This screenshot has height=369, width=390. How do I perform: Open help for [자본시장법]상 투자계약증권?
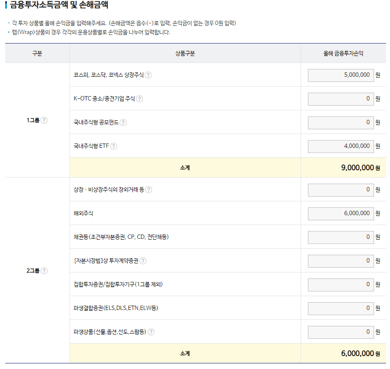point(143,261)
